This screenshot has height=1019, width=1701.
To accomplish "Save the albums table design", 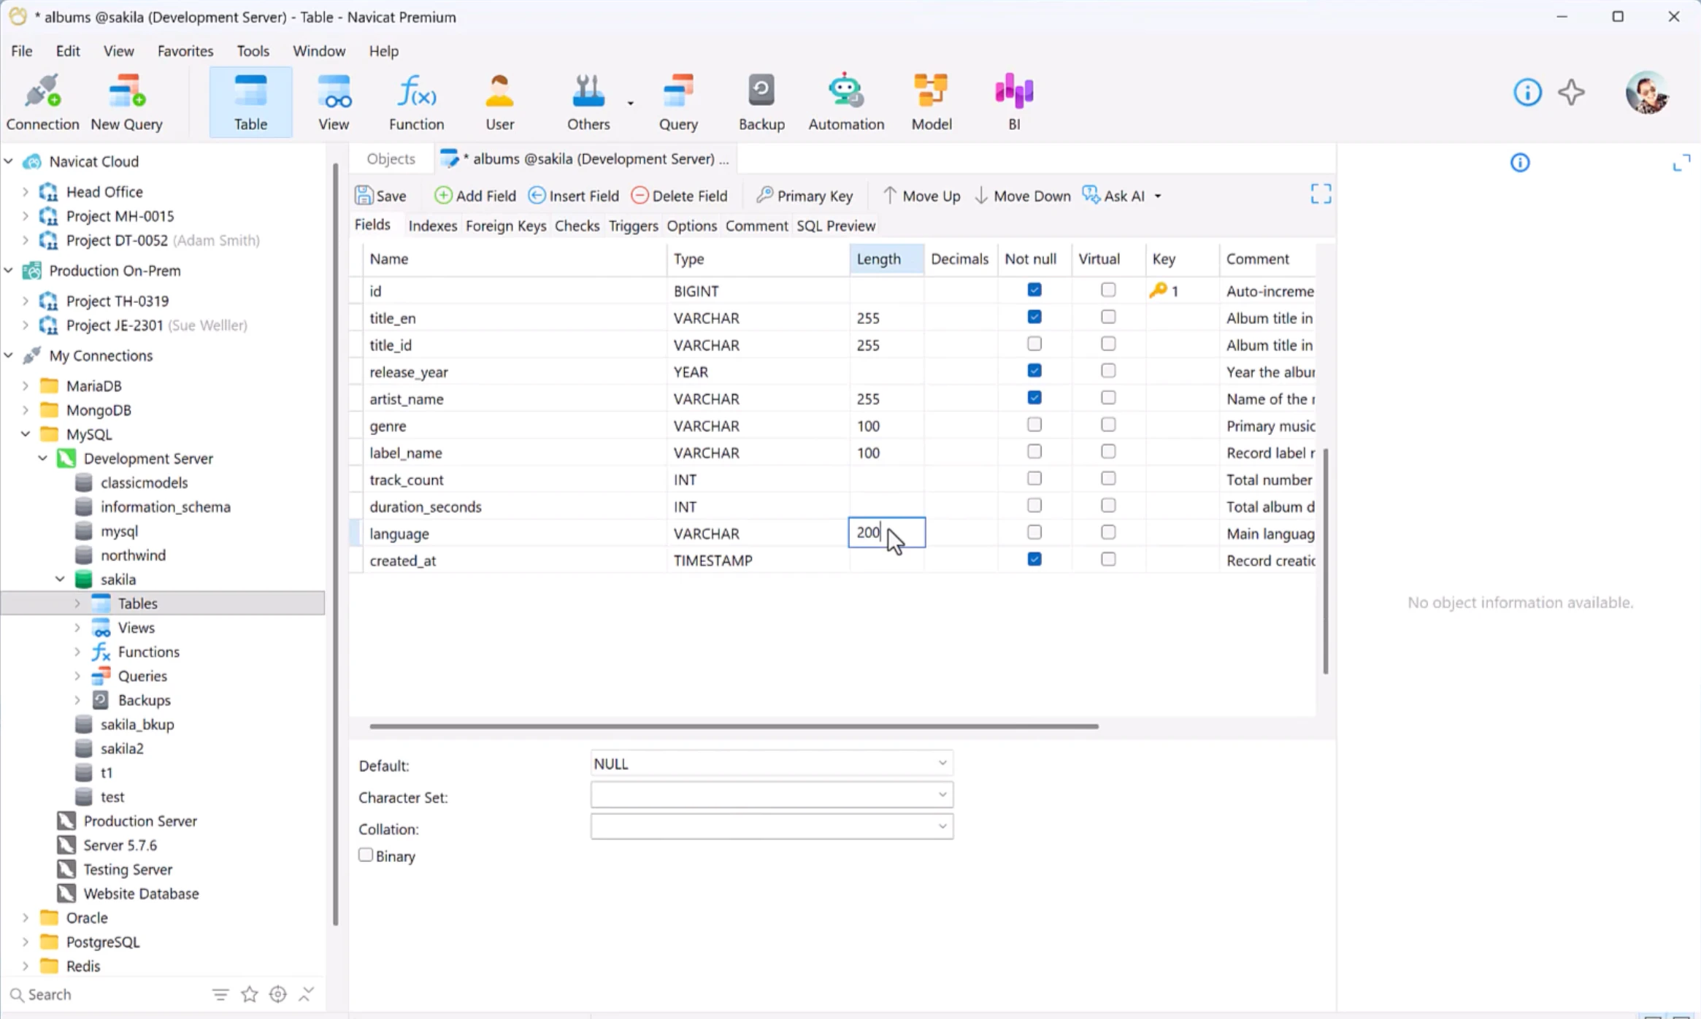I will pyautogui.click(x=380, y=196).
